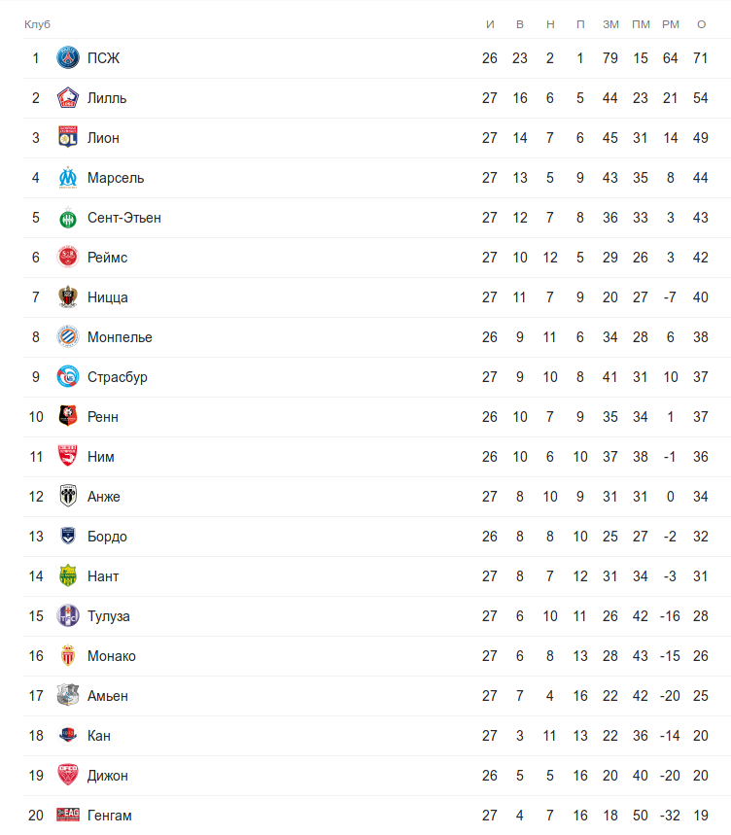
Task: Open the Тулуза team name link
Action: (109, 616)
